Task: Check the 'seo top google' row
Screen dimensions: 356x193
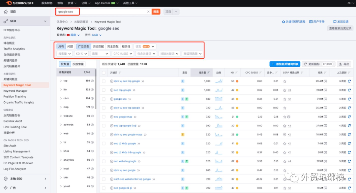Action: click(104, 90)
